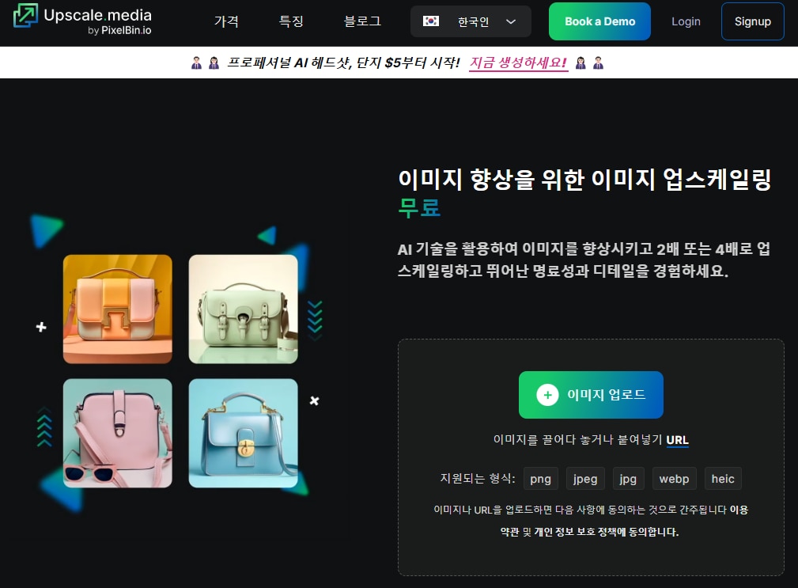The image size is (798, 588).
Task: Click the South Korea flag icon
Action: pyautogui.click(x=430, y=21)
